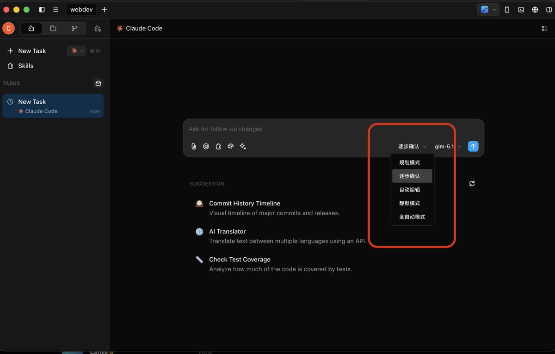The height and width of the screenshot is (354, 555).
Task: Open the 逐步确认 permission mode dropdown
Action: 412,146
